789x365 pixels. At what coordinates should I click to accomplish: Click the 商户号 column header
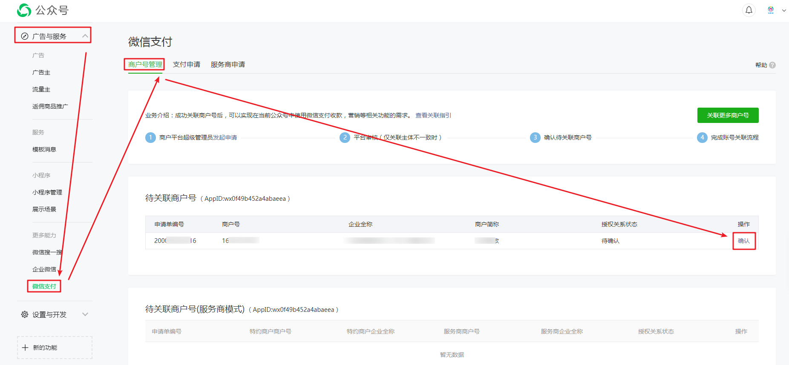coord(231,224)
